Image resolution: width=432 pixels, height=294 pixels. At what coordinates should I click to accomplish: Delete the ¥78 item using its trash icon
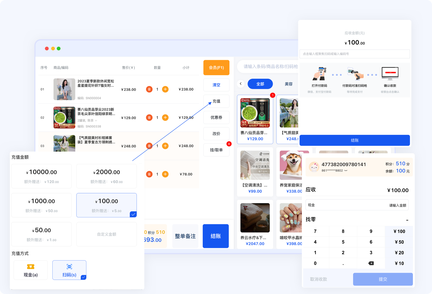149,174
